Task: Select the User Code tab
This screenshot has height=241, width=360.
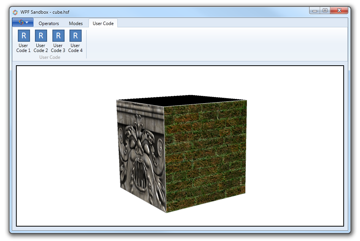Action: (103, 24)
